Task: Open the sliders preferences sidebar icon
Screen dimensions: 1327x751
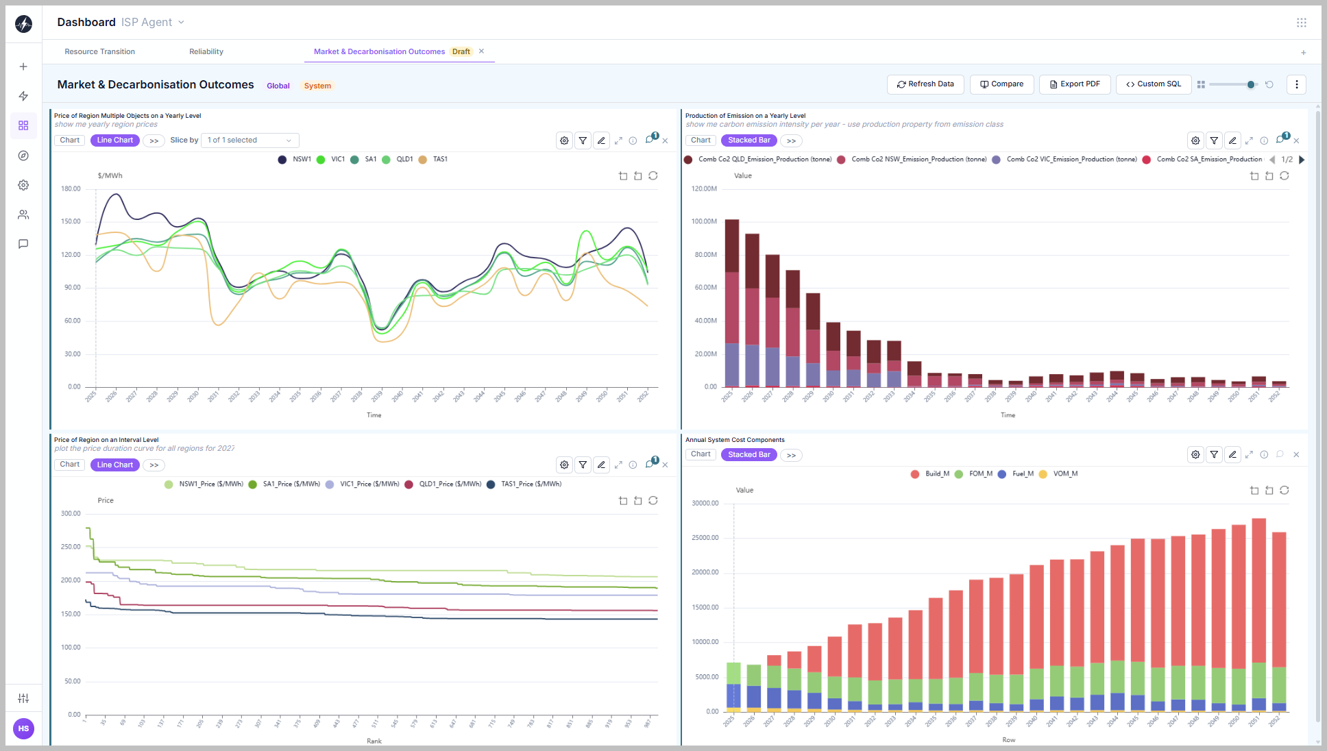Action: [23, 698]
